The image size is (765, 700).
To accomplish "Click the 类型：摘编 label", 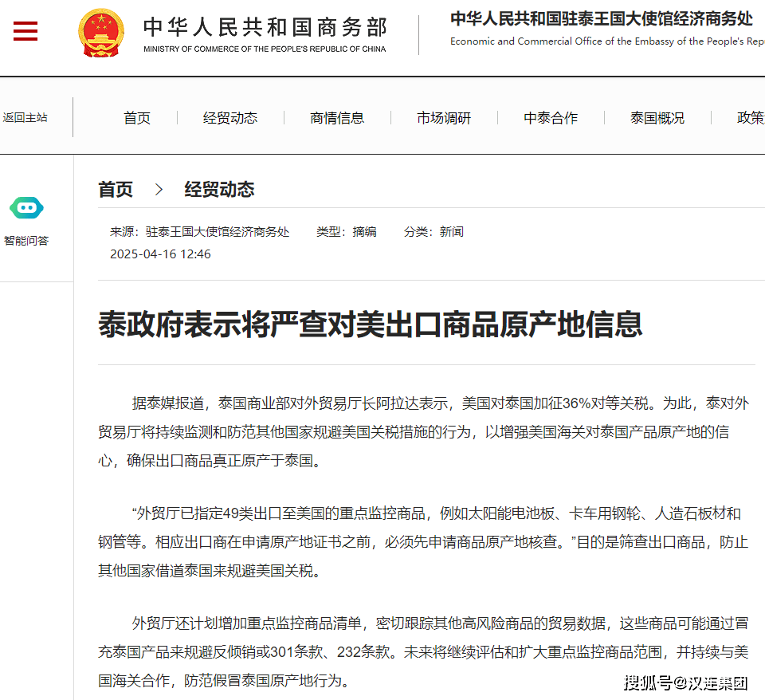I will [347, 232].
